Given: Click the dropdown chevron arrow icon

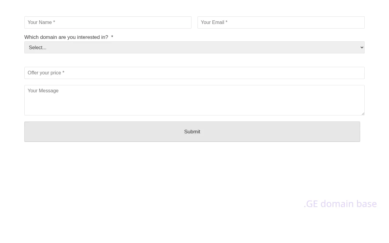Looking at the screenshot, I should [362, 47].
